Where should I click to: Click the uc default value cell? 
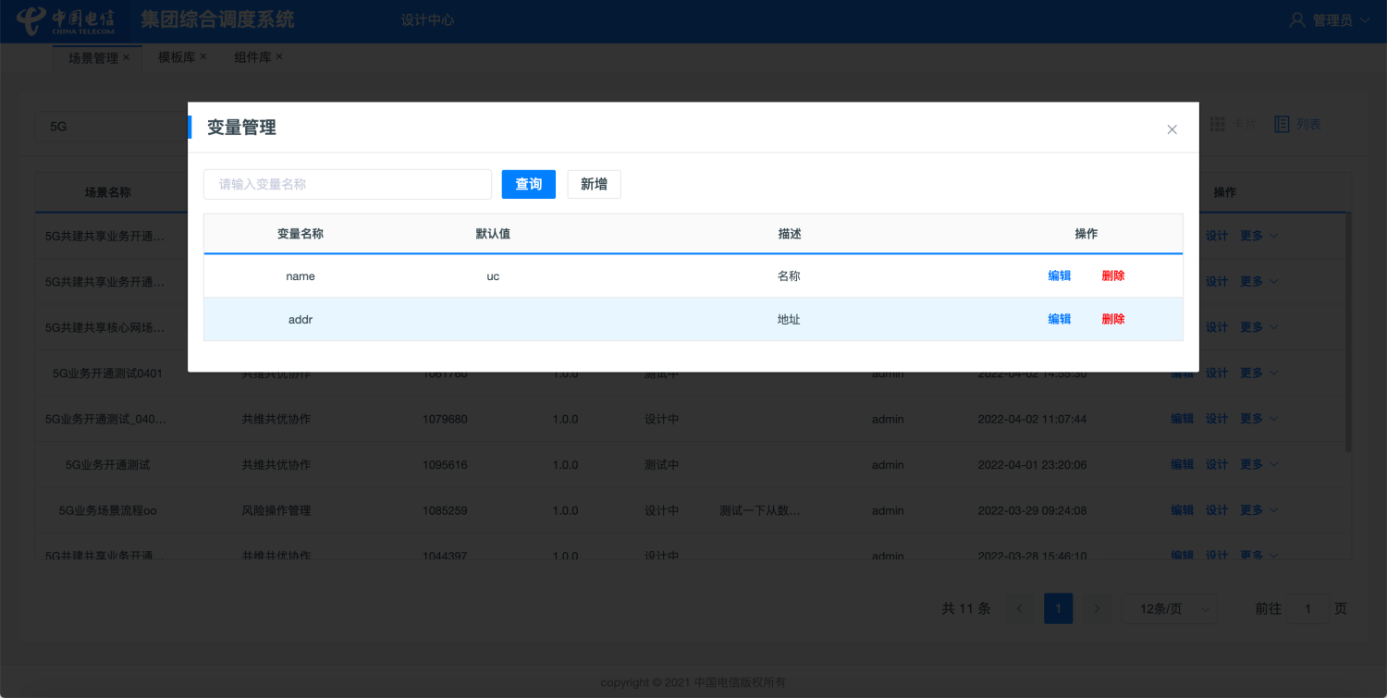coord(493,276)
